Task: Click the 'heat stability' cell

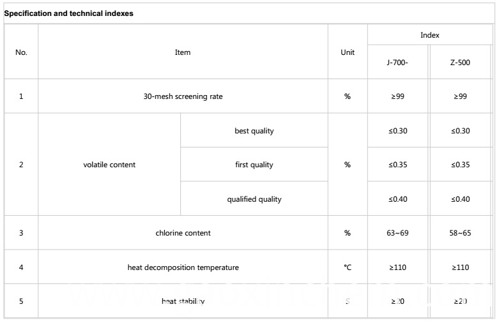Action: click(183, 301)
